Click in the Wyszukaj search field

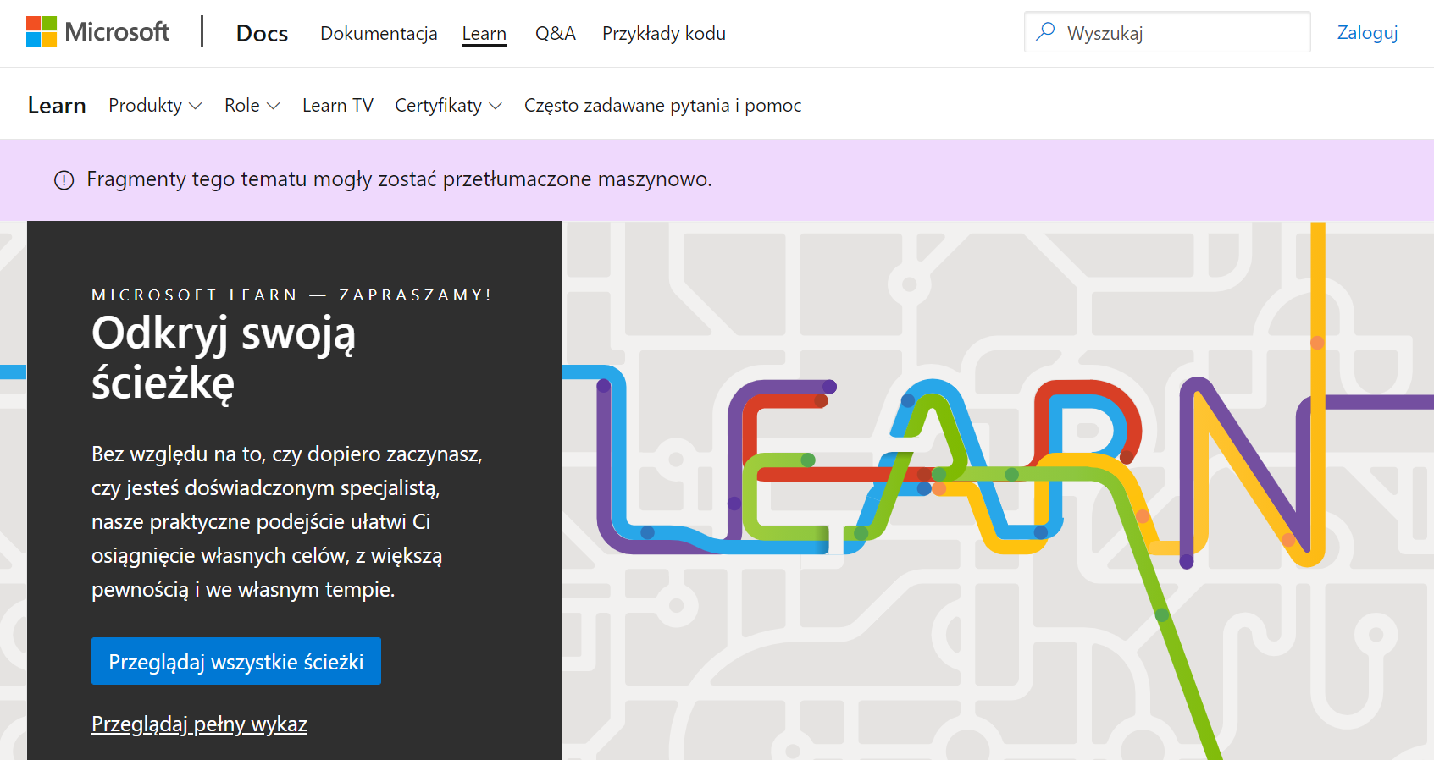(1167, 32)
